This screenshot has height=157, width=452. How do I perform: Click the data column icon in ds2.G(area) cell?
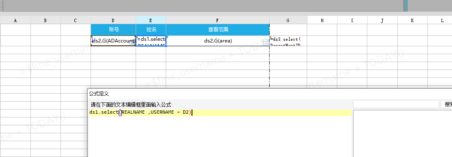tap(265, 42)
